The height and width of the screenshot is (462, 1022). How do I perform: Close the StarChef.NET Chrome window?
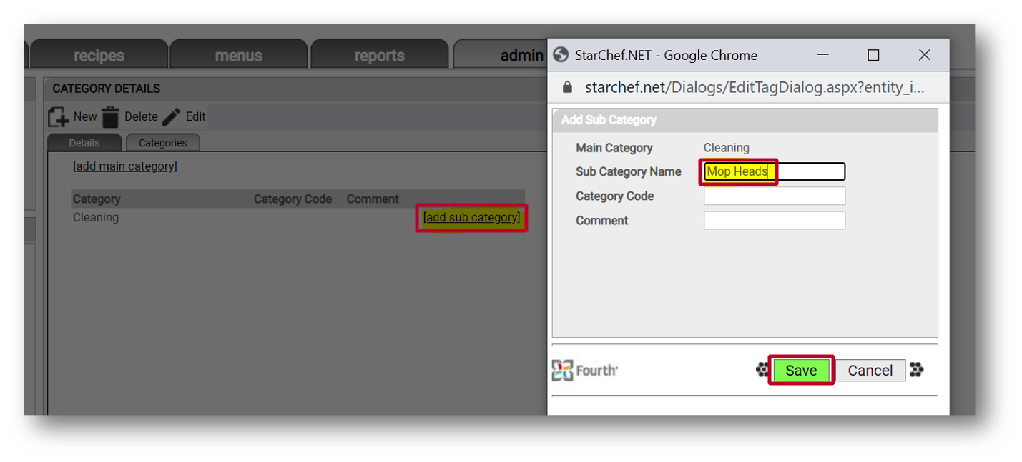925,55
